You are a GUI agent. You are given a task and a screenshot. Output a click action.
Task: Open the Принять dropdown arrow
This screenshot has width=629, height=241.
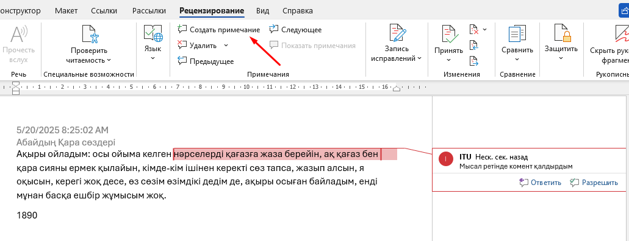click(448, 60)
